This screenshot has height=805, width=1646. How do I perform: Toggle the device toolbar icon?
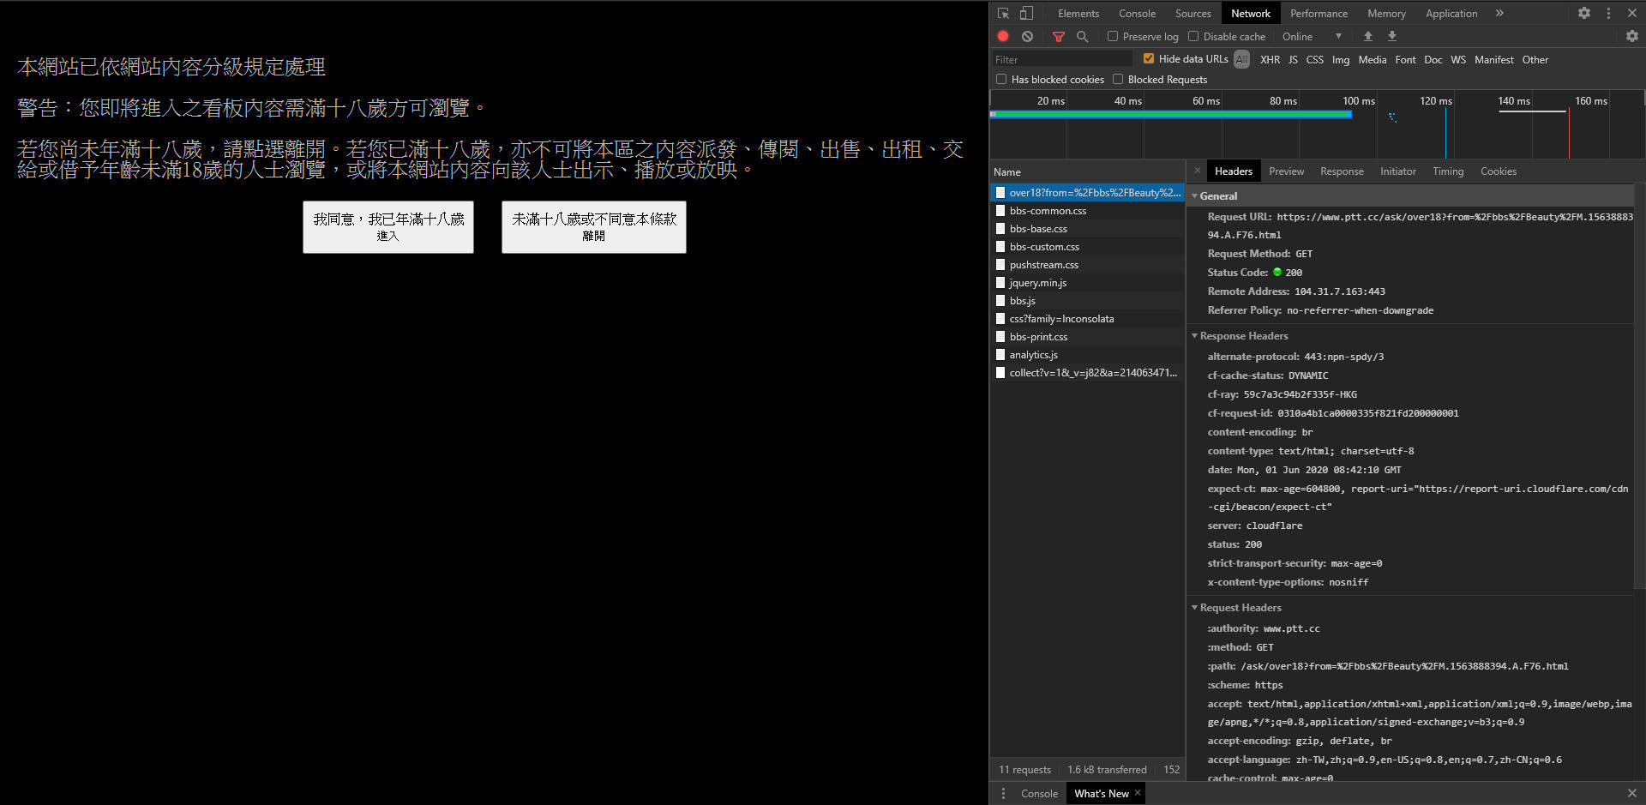point(1026,13)
